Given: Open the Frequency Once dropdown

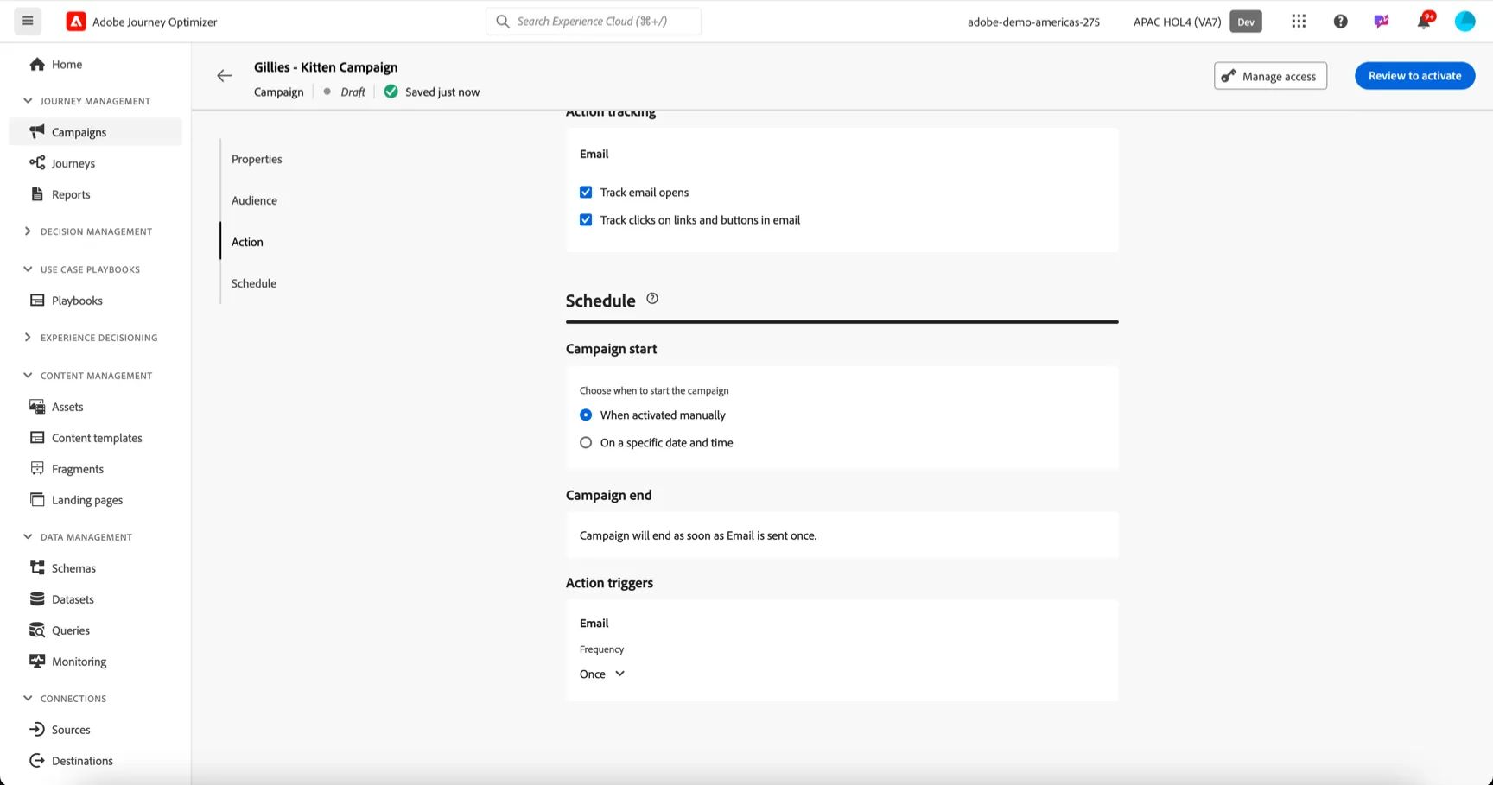Looking at the screenshot, I should coord(602,674).
